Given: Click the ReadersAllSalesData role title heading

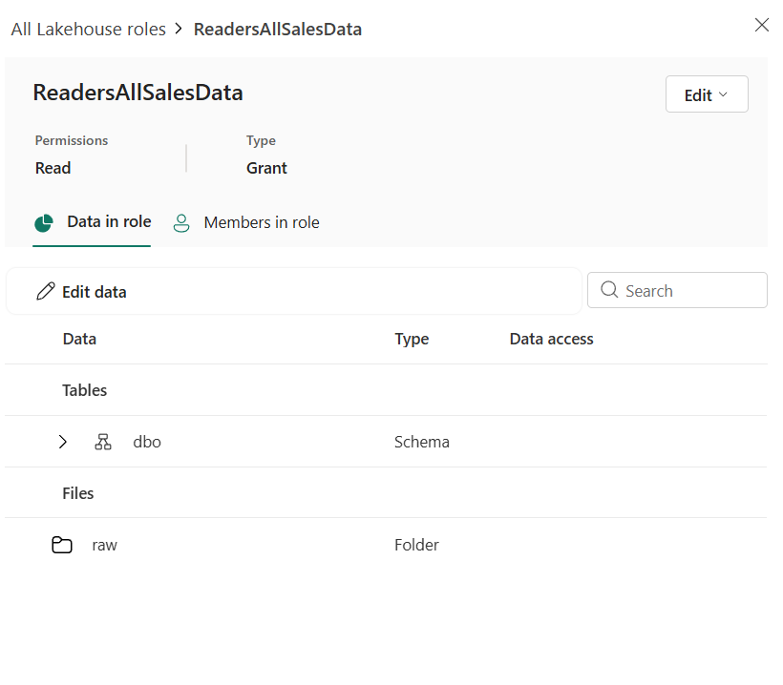Looking at the screenshot, I should (138, 93).
